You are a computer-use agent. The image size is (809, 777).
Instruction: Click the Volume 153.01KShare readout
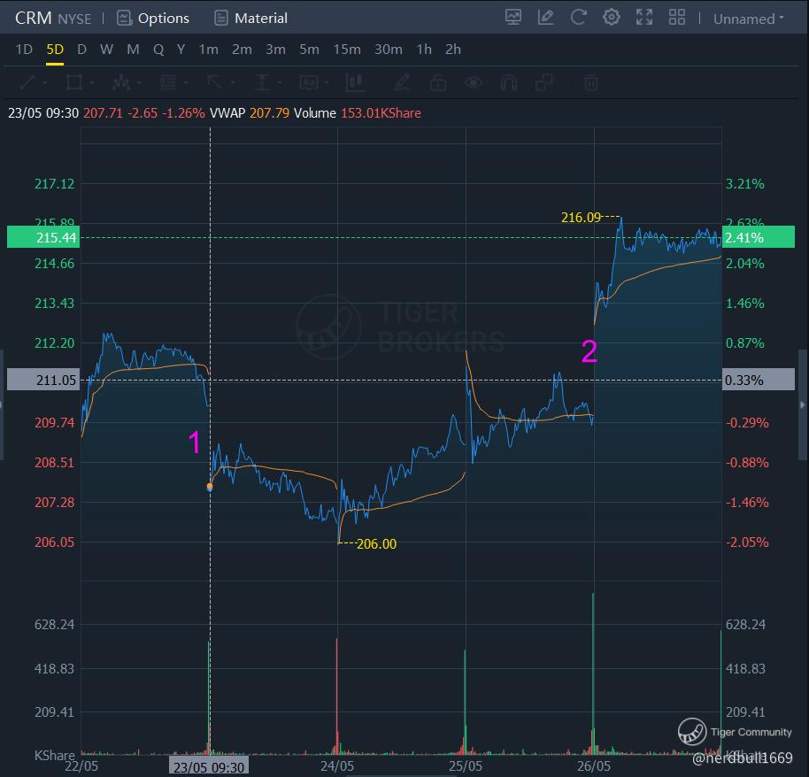tap(357, 113)
